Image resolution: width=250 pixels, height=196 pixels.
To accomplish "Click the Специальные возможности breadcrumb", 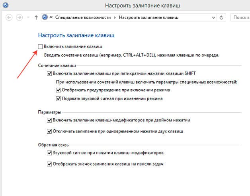I will coord(83,17).
